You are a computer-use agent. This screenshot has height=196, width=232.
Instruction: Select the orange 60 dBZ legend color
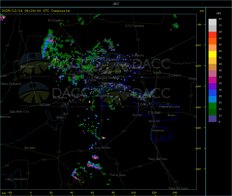[212, 41]
